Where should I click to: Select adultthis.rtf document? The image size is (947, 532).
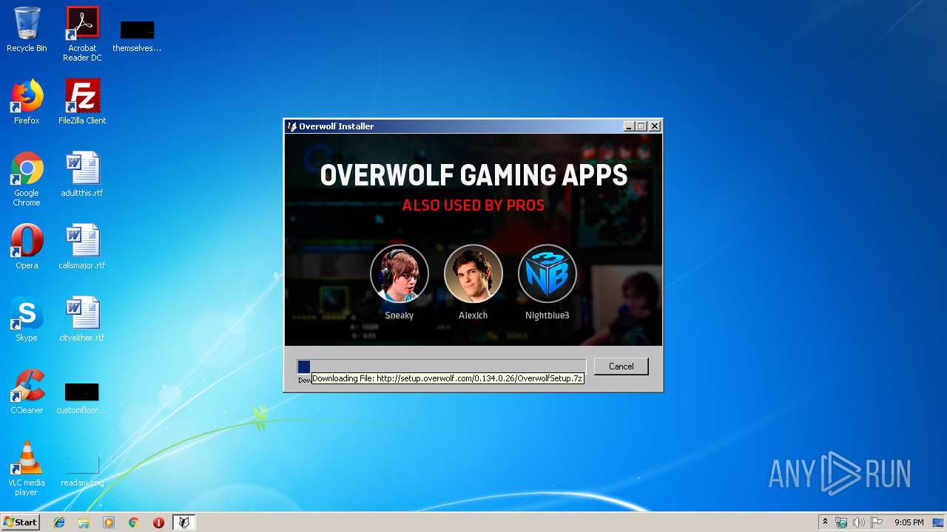click(x=82, y=174)
